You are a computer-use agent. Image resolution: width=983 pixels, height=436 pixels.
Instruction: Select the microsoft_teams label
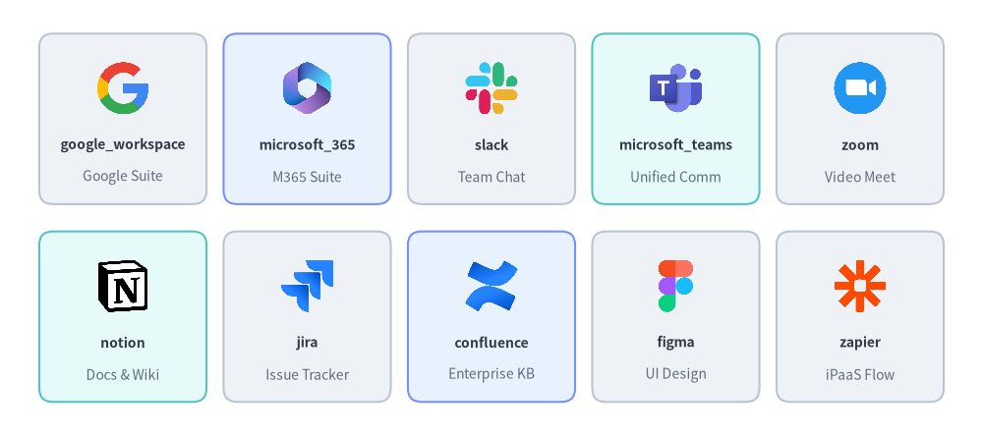(x=676, y=144)
